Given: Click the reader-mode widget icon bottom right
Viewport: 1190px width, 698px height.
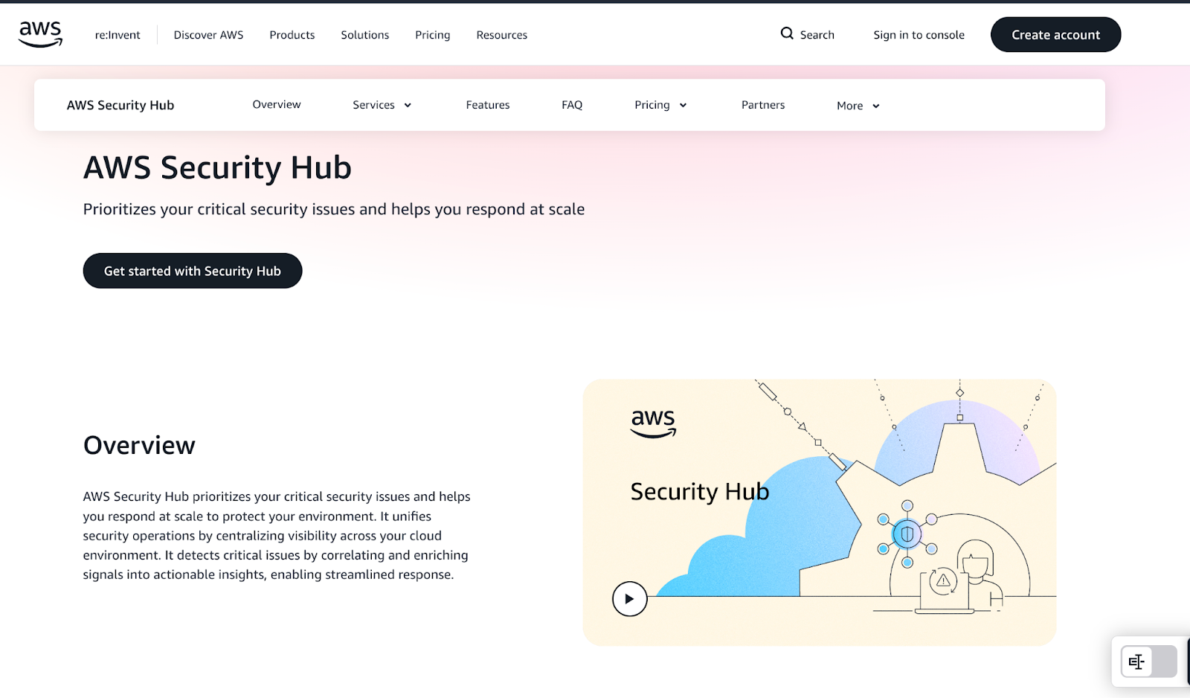Looking at the screenshot, I should click(x=1137, y=661).
